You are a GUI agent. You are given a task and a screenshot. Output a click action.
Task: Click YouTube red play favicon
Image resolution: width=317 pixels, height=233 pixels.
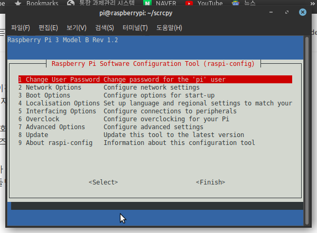[189, 3]
